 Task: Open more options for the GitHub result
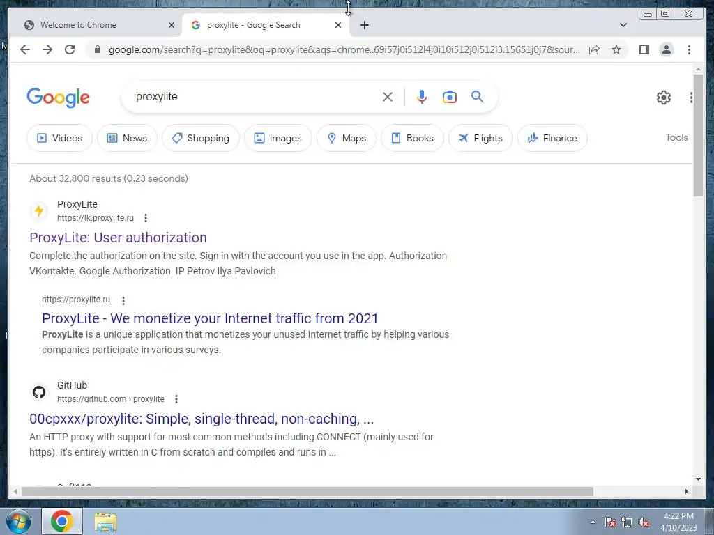[176, 399]
